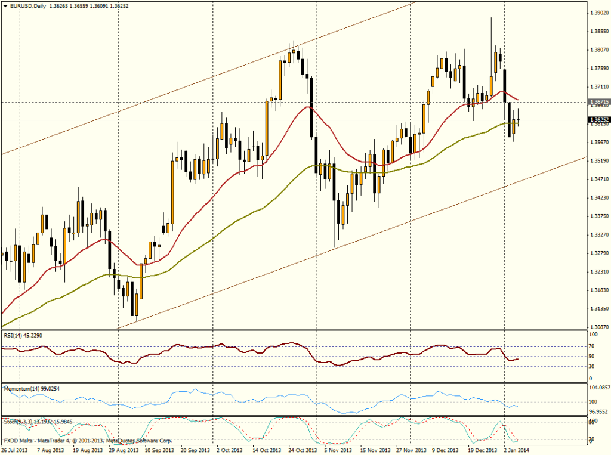The image size is (611, 455).
Task: Click the dropdown triangle beside EURUSD,Daily
Action: pyautogui.click(x=5, y=5)
